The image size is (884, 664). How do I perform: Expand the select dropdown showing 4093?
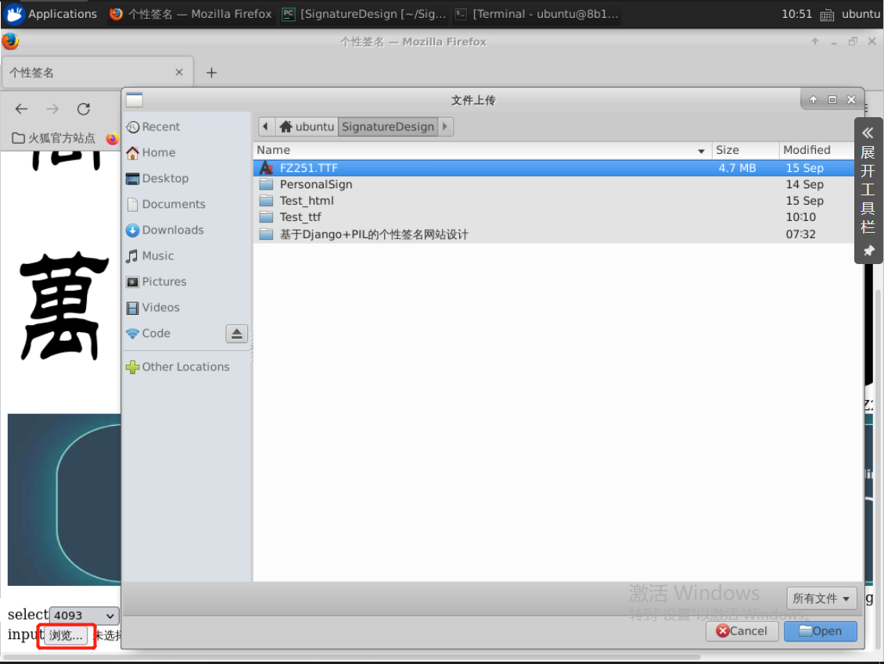tap(84, 616)
